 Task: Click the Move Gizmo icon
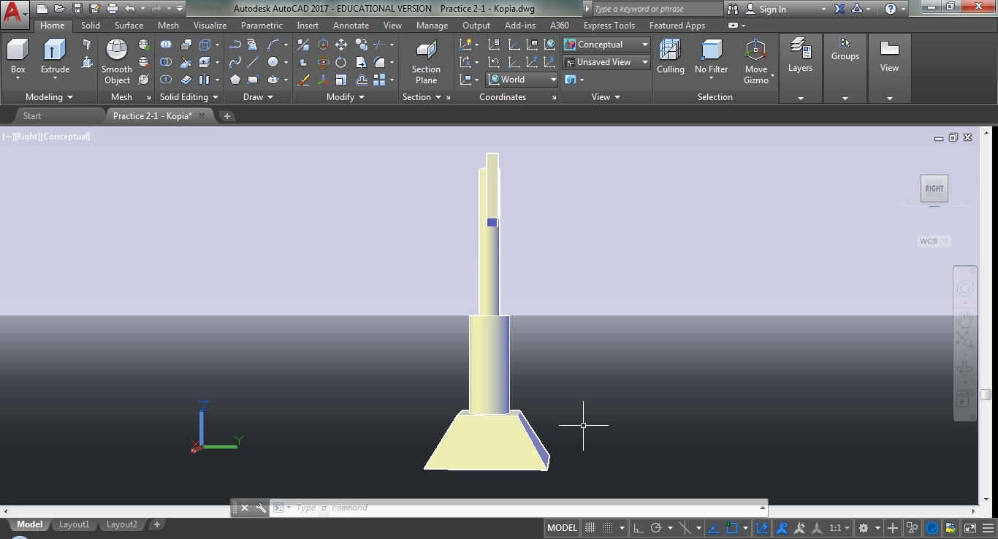755,51
